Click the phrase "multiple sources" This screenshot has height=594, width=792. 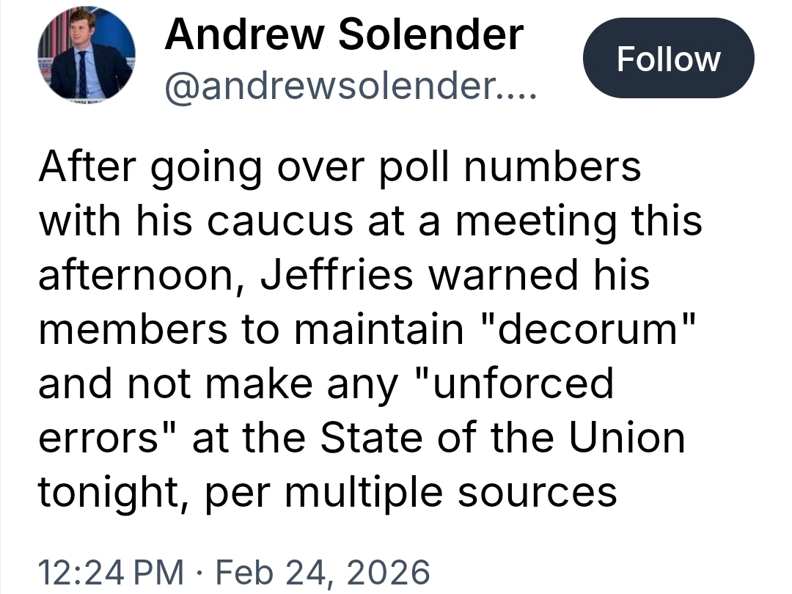(449, 492)
